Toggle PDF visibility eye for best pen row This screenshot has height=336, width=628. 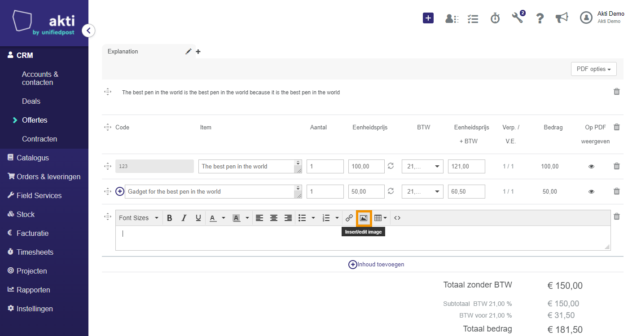591,167
